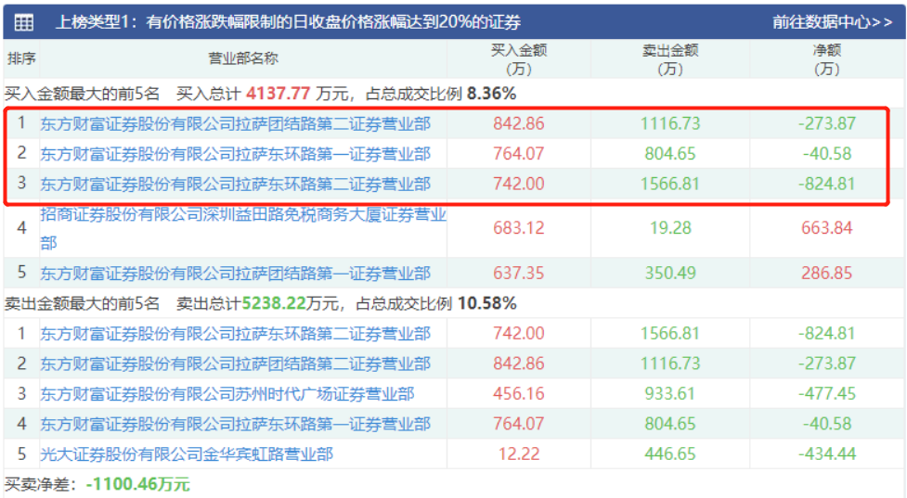The width and height of the screenshot is (907, 498).
Task: Open 拉萨东环路第二证券营业部 link in the buy top-5 list
Action: pos(236,184)
